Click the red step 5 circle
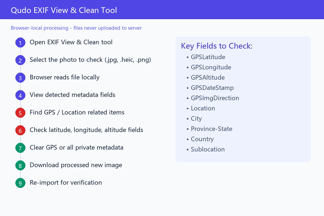This screenshot has height=216, width=324. pyautogui.click(x=20, y=113)
